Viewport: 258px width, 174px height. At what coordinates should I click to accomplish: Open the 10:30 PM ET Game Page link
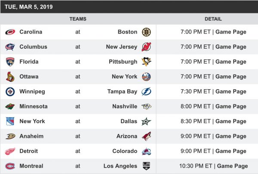pos(232,166)
